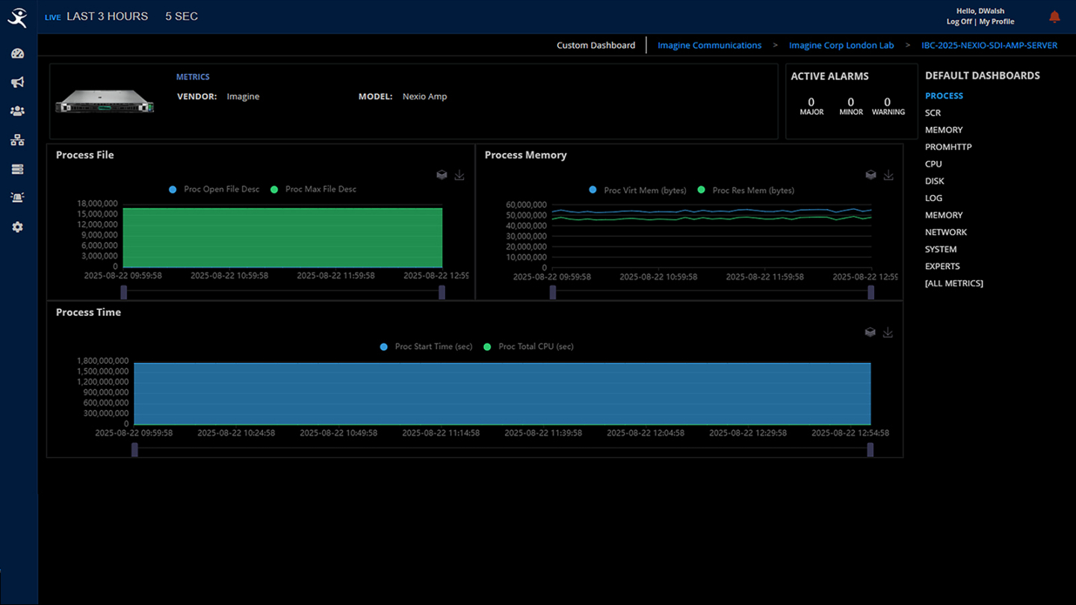Open the red notification bell
Viewport: 1076px width, 605px height.
1055,16
